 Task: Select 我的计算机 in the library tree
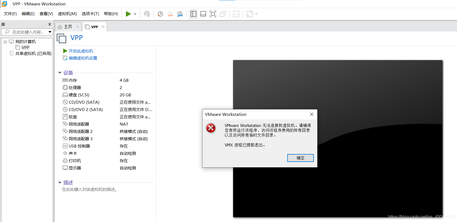point(25,42)
